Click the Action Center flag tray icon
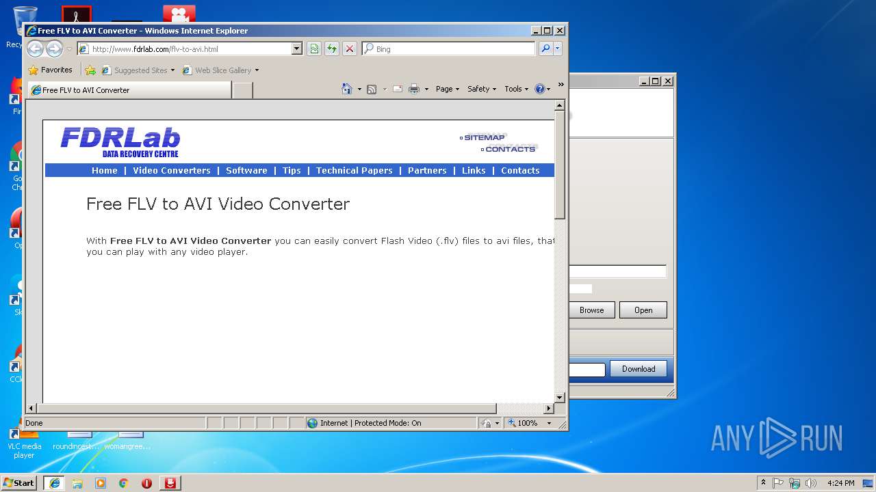Viewport: 876px width, 492px height. (x=778, y=483)
